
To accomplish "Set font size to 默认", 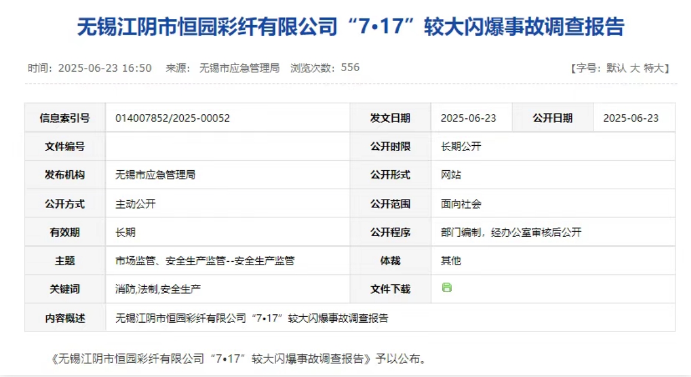I will pyautogui.click(x=616, y=68).
